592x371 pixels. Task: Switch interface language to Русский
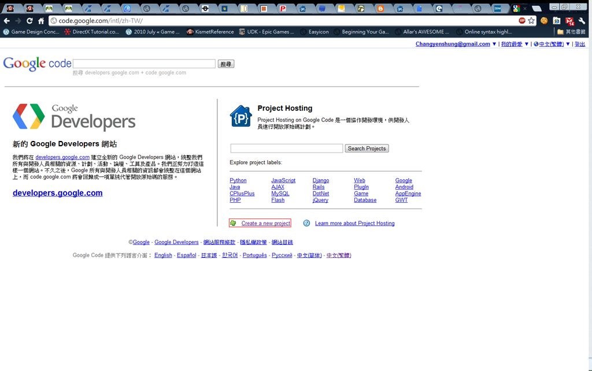(282, 255)
